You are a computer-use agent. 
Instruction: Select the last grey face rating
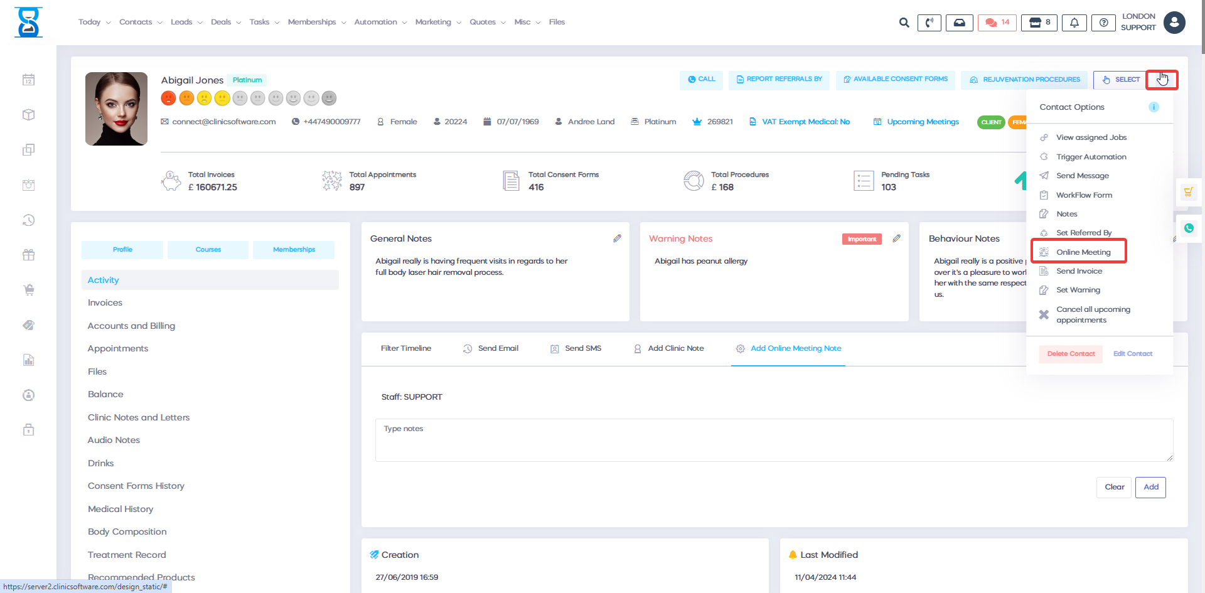pyautogui.click(x=329, y=99)
